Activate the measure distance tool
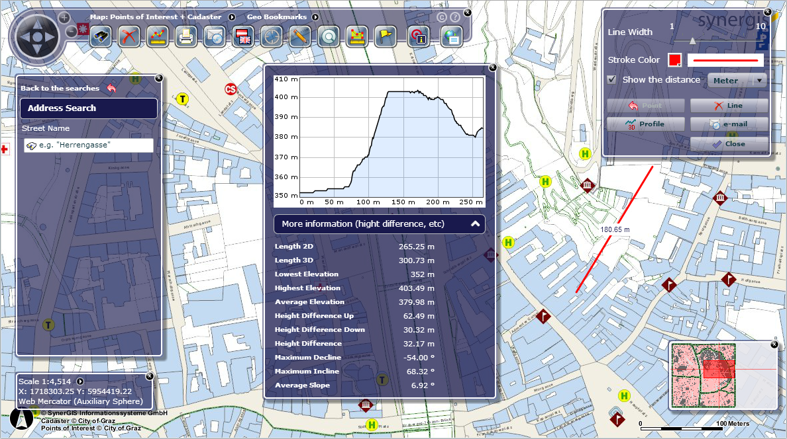 pos(157,36)
